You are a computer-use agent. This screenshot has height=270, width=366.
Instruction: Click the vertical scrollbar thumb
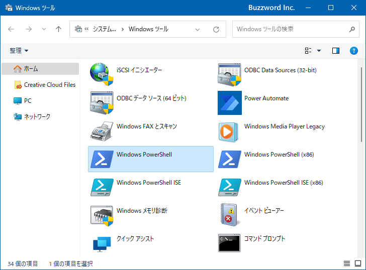point(361,104)
